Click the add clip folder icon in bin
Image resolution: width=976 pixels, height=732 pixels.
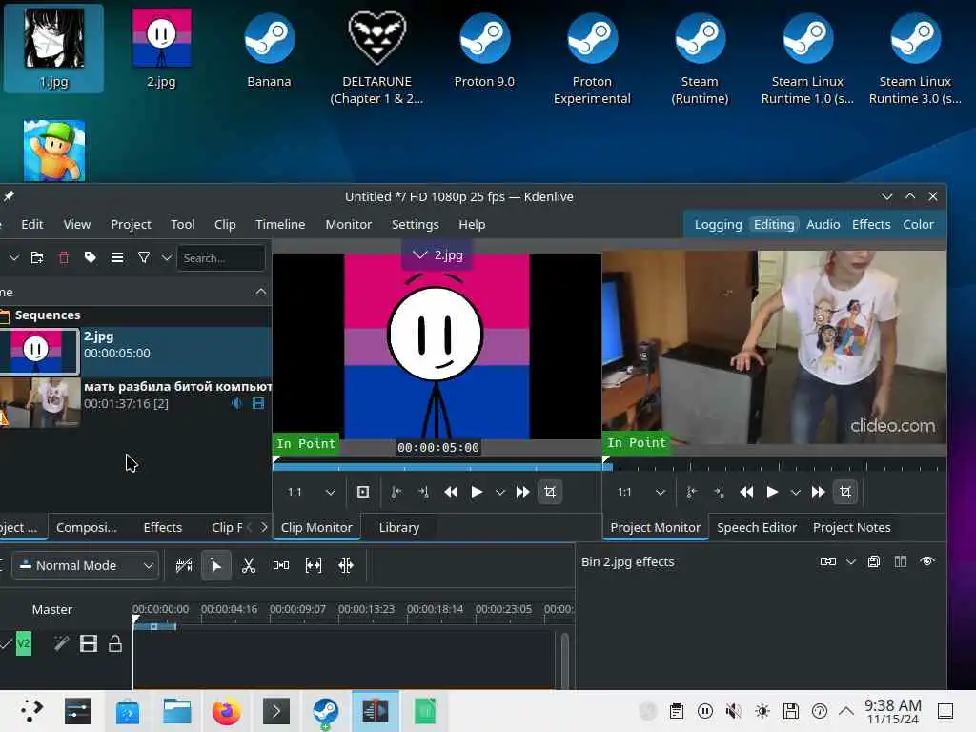(x=37, y=257)
